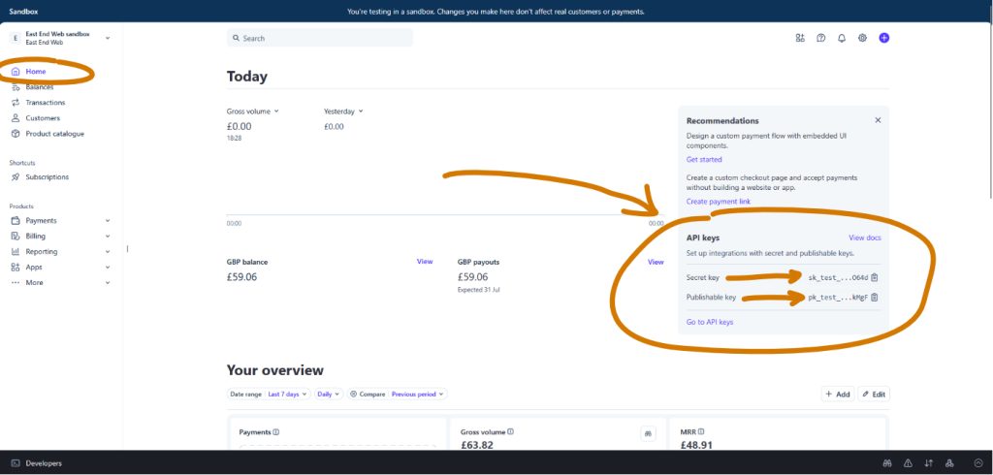Open the Gross volume dropdown

[253, 111]
